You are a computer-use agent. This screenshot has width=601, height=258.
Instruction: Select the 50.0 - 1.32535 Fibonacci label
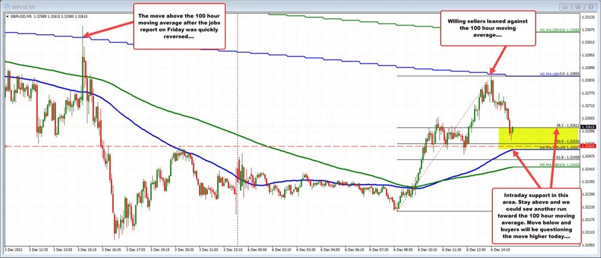568,142
